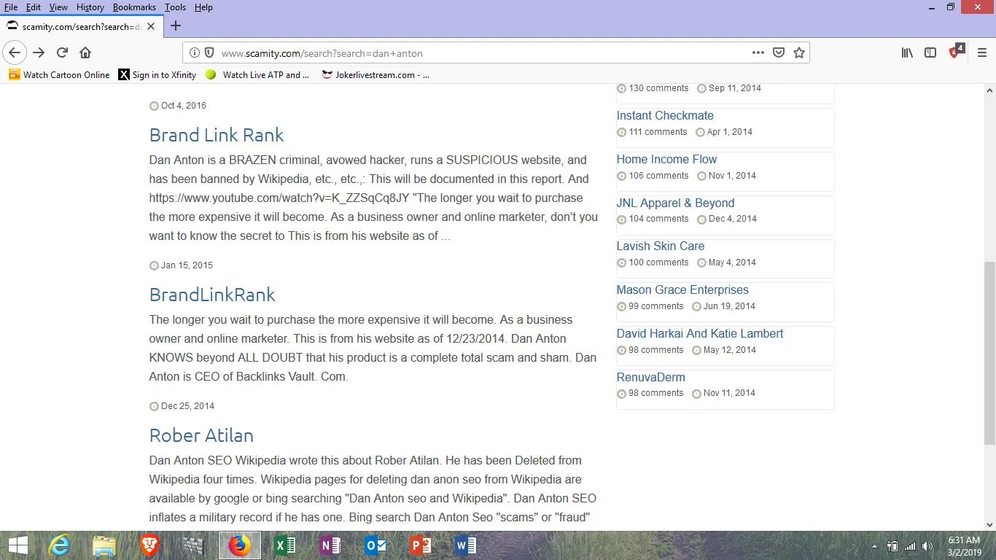Switch to Firefox in the taskbar
Screen dimensions: 996x560
point(240,545)
